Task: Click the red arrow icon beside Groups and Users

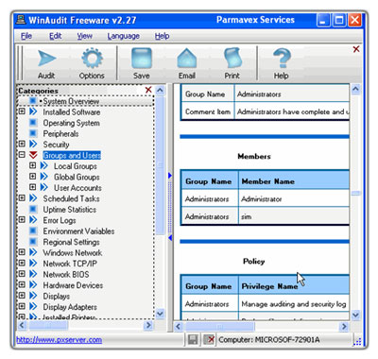Action: click(33, 155)
